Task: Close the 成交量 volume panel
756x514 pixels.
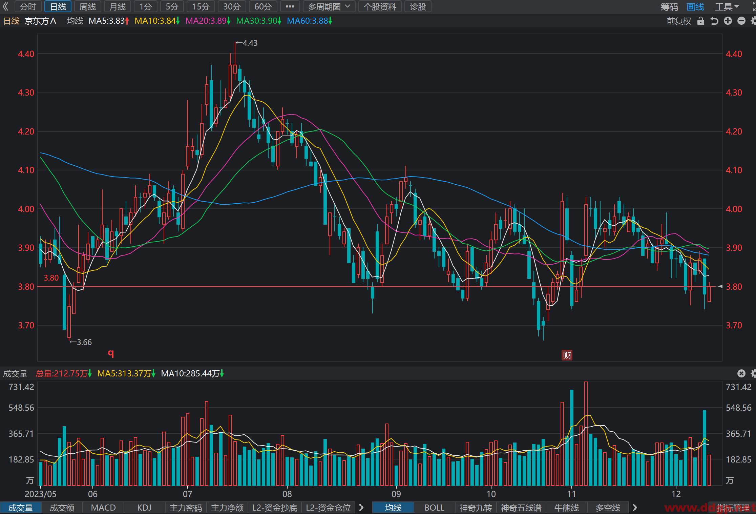Action: pyautogui.click(x=741, y=373)
